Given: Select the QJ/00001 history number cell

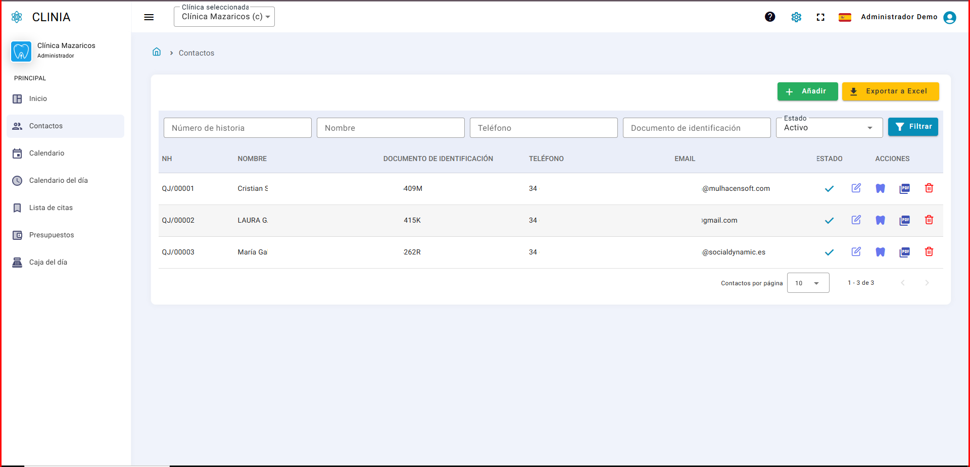Looking at the screenshot, I should [x=178, y=188].
